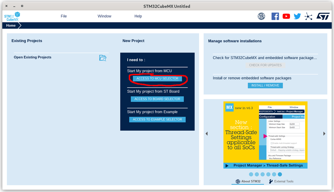Switch to External Tools tab
334x192 pixels.
(x=281, y=181)
